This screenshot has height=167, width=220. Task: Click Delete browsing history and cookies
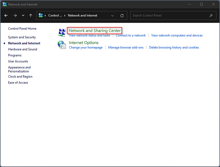click(174, 47)
